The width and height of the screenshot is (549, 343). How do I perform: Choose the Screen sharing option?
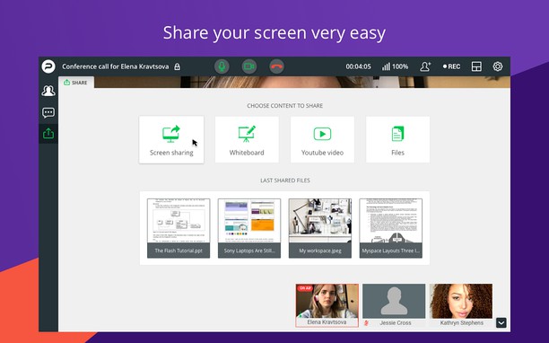click(x=171, y=139)
